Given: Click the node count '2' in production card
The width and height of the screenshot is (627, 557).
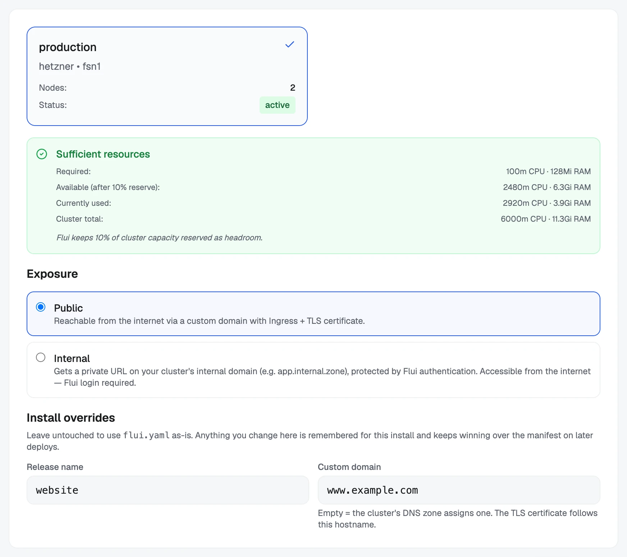Looking at the screenshot, I should coord(293,88).
